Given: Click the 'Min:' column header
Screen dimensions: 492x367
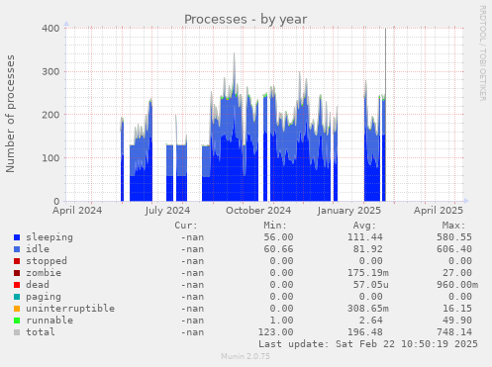Looking at the screenshot, I should coord(275,226).
